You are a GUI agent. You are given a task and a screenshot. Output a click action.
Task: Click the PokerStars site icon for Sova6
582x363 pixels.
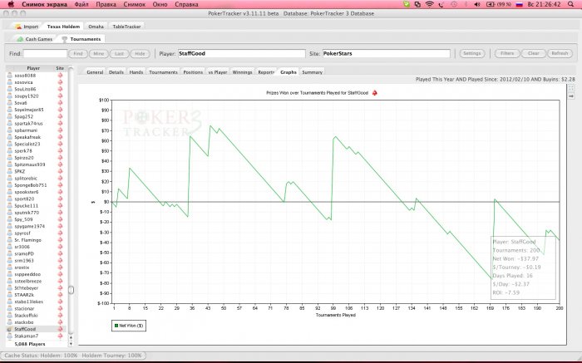[x=60, y=103]
